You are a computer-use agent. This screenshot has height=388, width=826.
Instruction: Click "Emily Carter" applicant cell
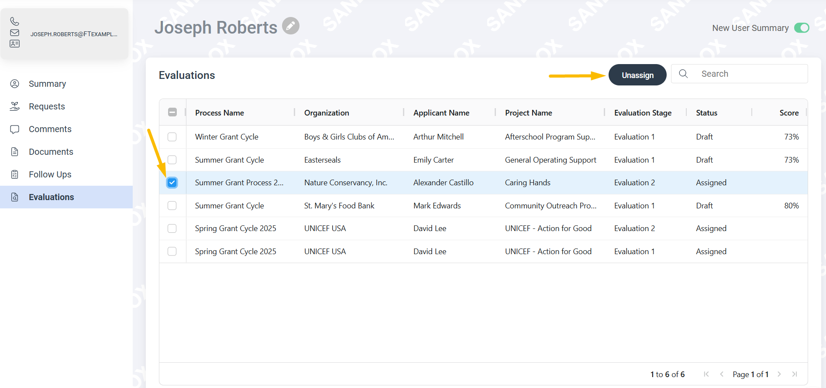point(434,160)
